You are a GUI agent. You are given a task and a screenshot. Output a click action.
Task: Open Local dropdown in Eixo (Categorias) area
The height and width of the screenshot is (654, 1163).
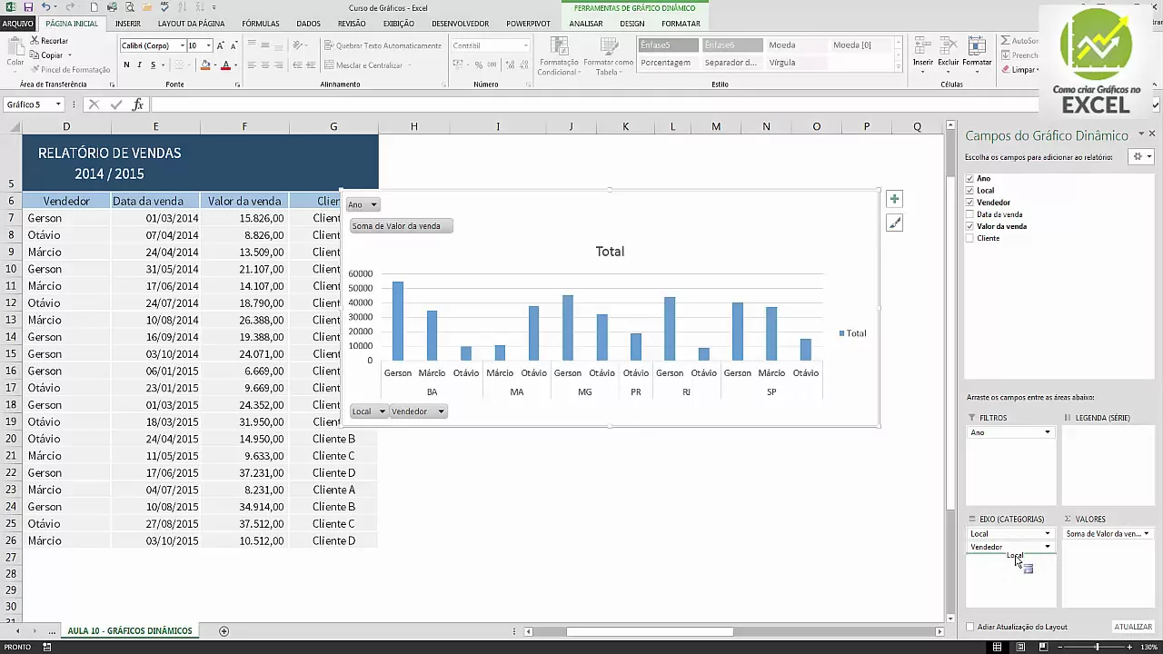pos(1048,534)
